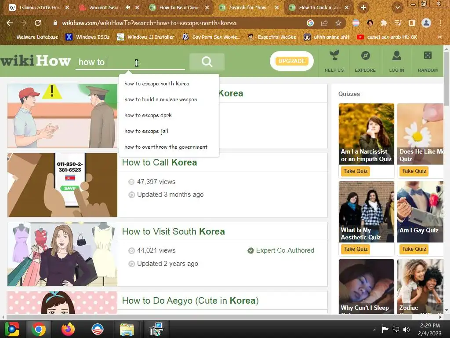Open the Explore compass icon
The height and width of the screenshot is (338, 450).
365,56
